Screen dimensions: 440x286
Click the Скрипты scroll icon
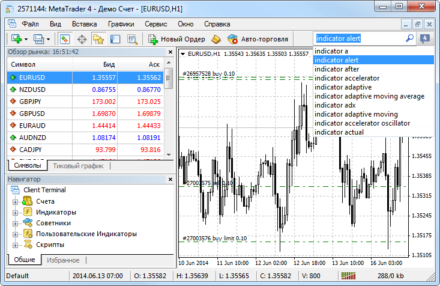tap(28, 244)
